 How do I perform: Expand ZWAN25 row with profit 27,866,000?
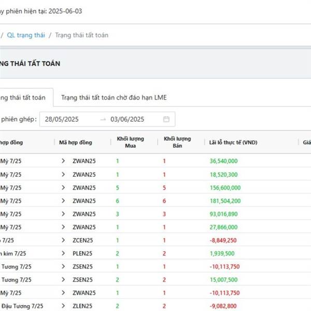(x=63, y=227)
